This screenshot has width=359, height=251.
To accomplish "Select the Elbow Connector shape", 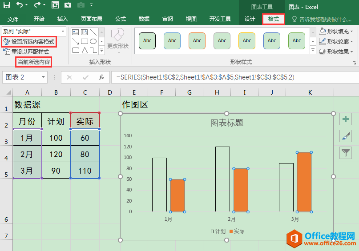I will [x=93, y=50].
